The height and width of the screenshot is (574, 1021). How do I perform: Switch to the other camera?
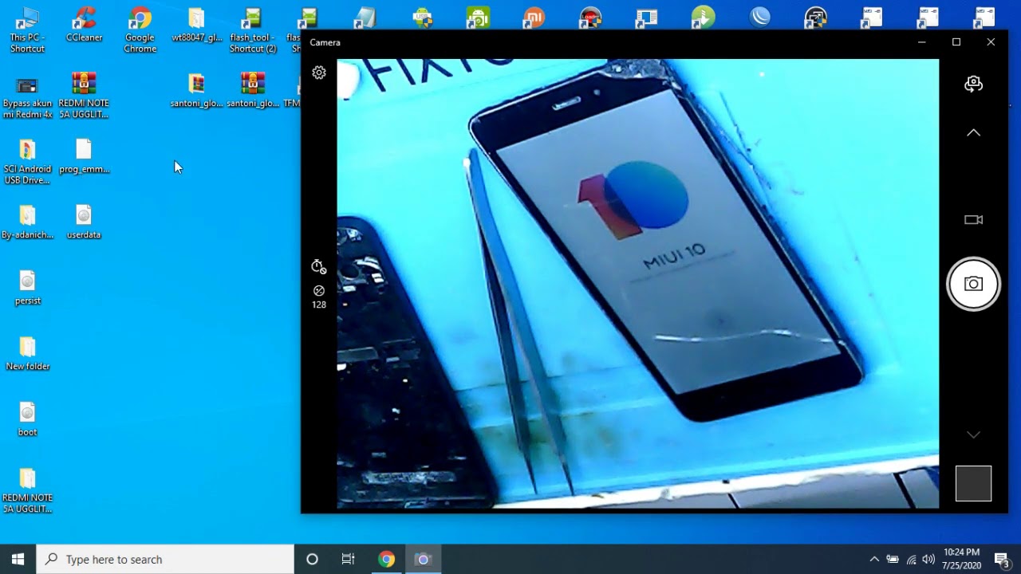[973, 84]
